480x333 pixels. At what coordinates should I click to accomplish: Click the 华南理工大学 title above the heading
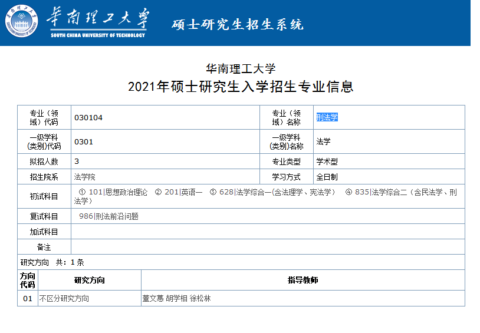point(241,69)
